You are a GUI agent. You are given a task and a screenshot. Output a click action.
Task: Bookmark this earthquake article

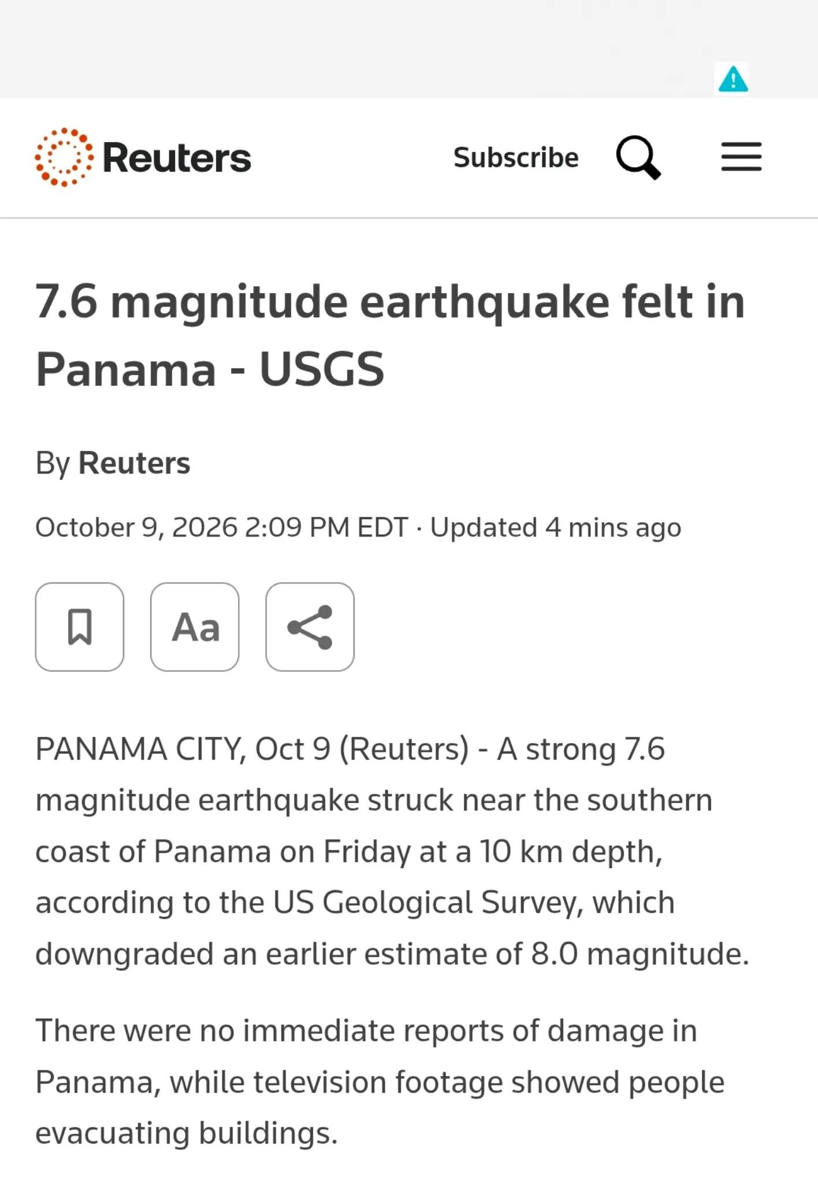[80, 627]
